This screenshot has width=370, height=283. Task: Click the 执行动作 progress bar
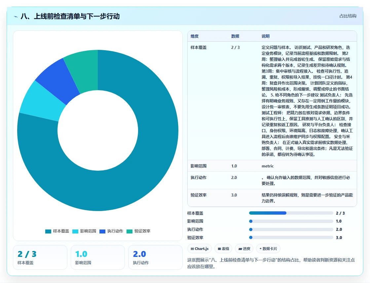(291, 230)
